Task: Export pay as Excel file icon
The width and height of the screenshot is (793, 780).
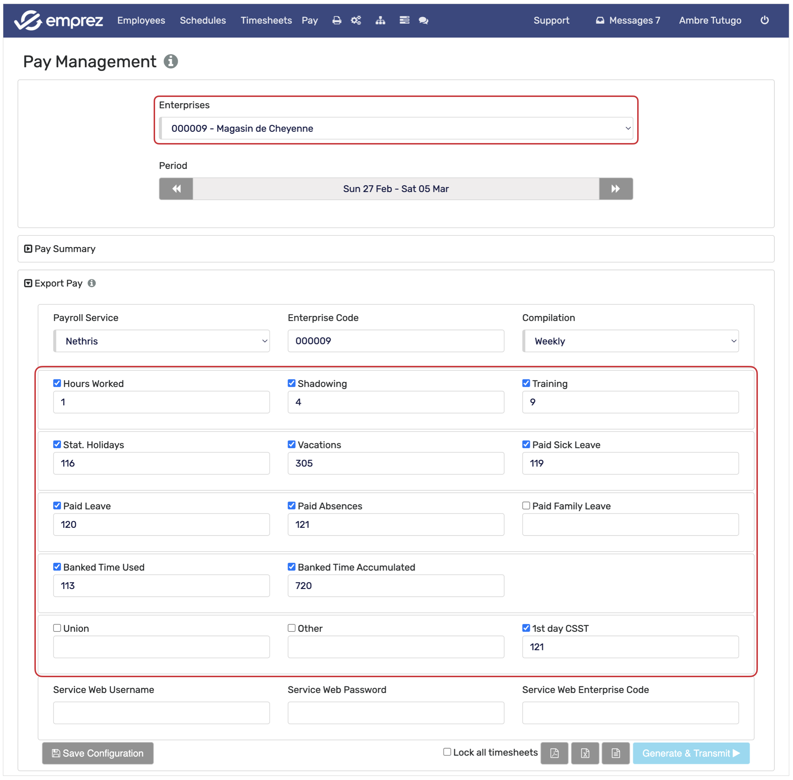Action: (x=585, y=753)
